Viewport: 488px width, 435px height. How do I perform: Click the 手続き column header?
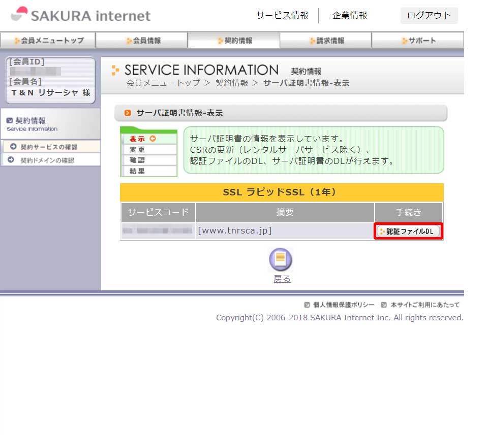point(408,212)
